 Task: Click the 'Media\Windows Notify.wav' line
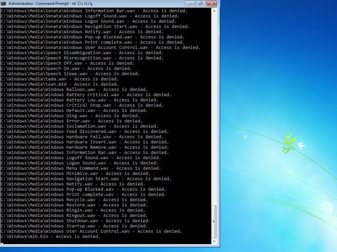(73, 184)
